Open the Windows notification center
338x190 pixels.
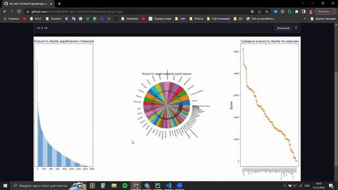(x=331, y=185)
